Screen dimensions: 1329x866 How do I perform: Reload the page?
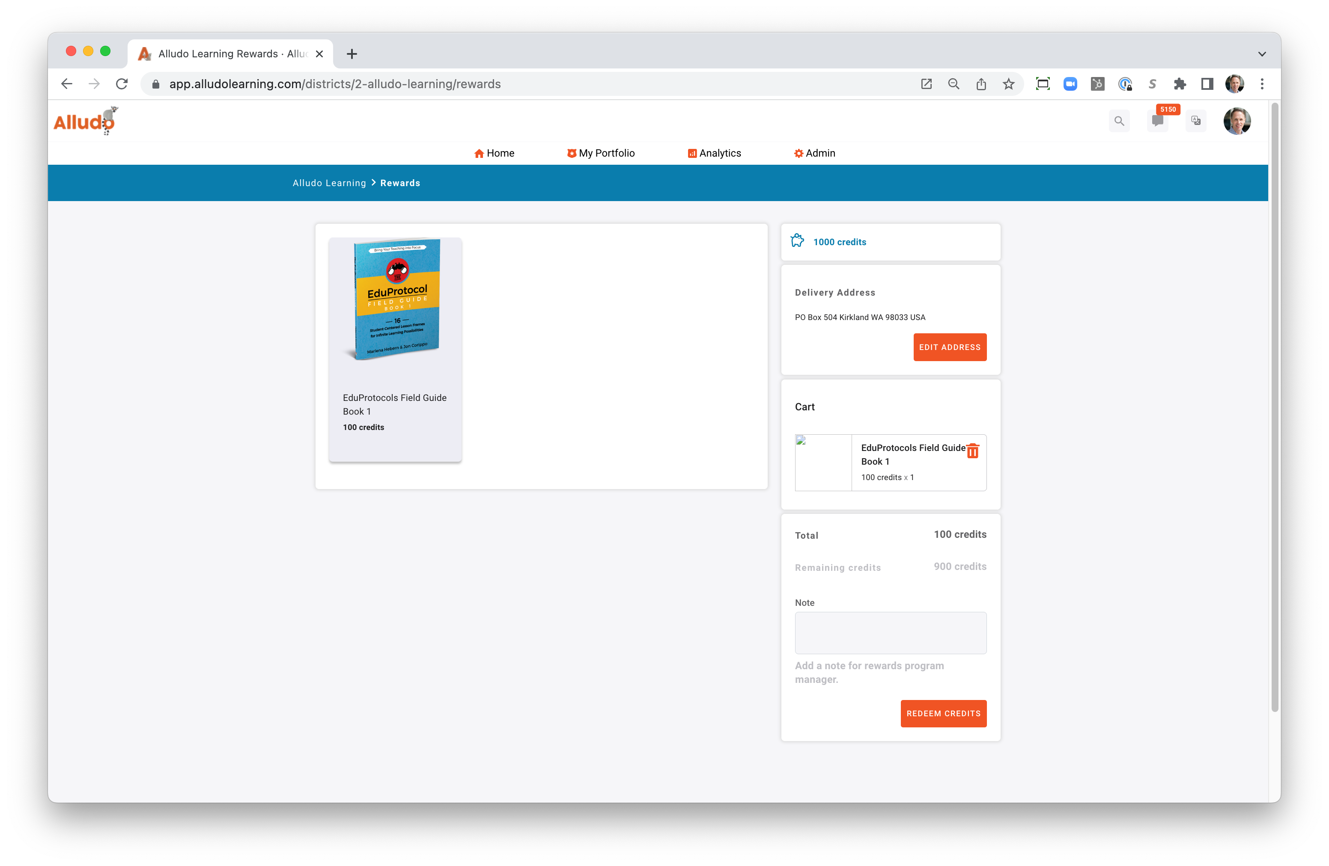122,84
